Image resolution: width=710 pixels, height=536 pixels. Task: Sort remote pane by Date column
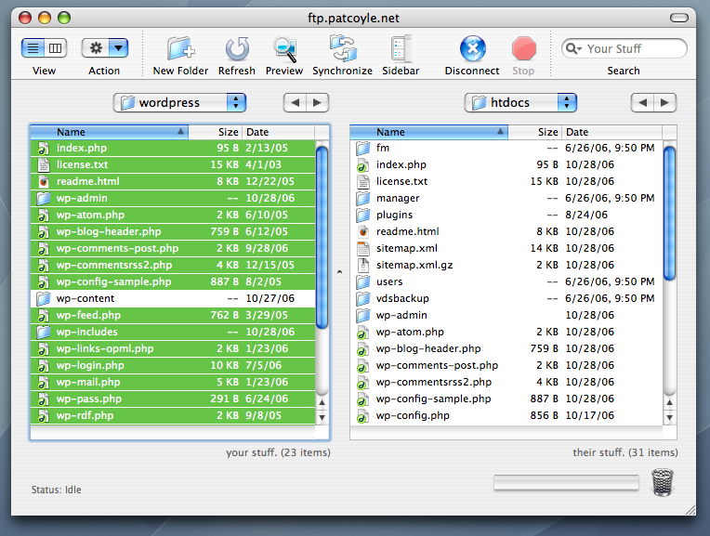[x=611, y=132]
